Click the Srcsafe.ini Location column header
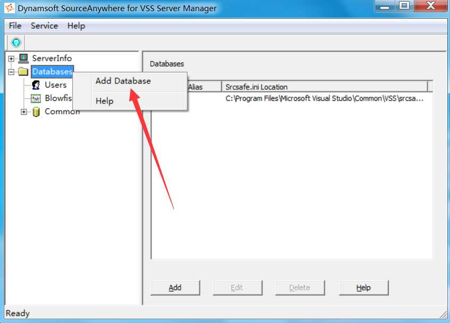The height and width of the screenshot is (323, 450). point(325,87)
